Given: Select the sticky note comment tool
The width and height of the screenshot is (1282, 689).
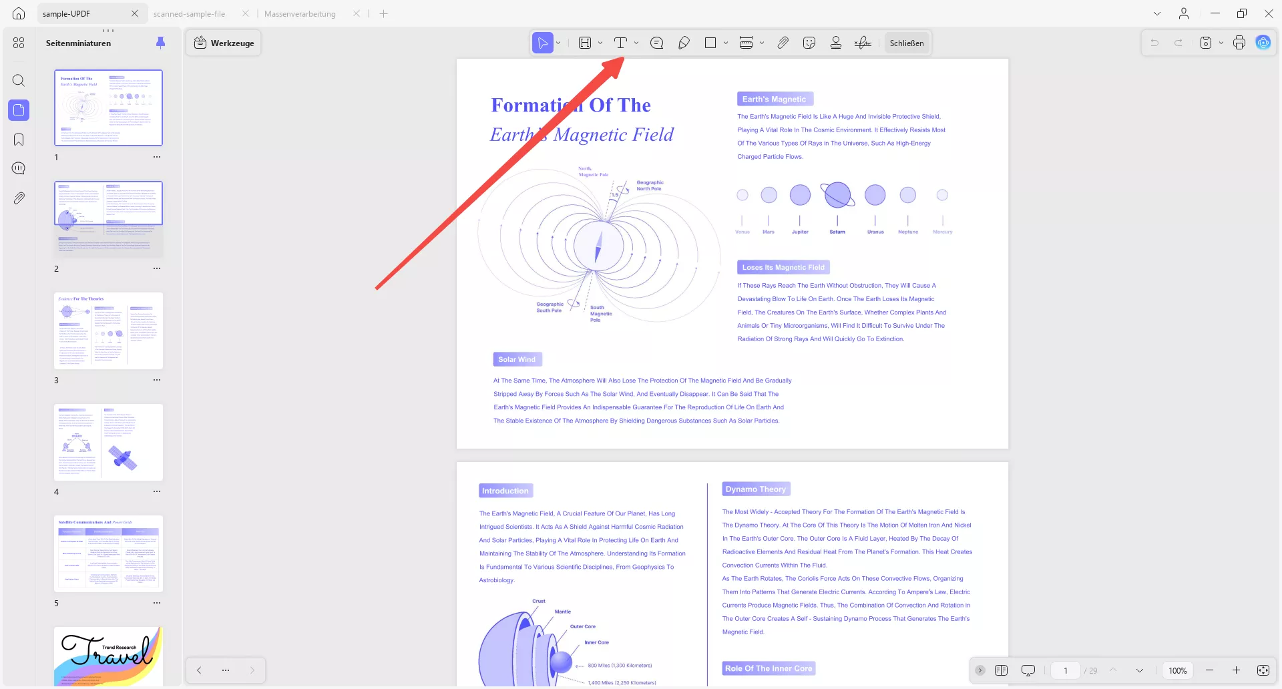Looking at the screenshot, I should (657, 43).
